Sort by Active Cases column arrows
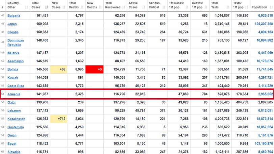 tap(144, 7)
